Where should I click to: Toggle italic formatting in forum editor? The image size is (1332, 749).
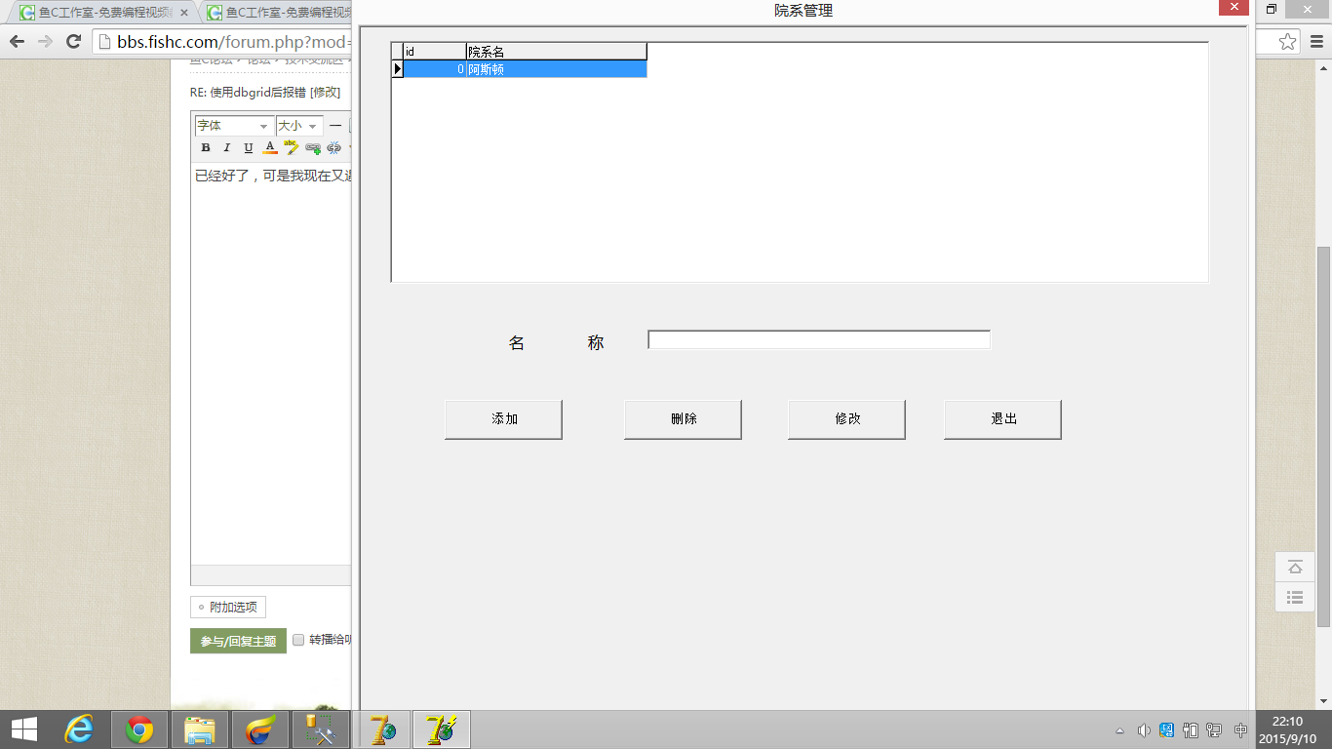[226, 148]
